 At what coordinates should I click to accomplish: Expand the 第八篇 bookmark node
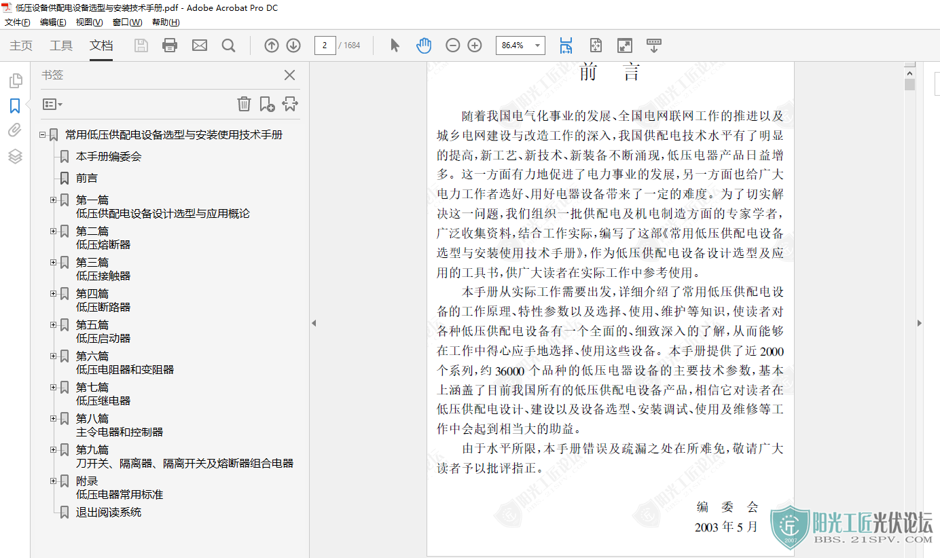(x=53, y=418)
